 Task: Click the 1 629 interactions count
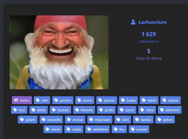pyautogui.click(x=149, y=34)
